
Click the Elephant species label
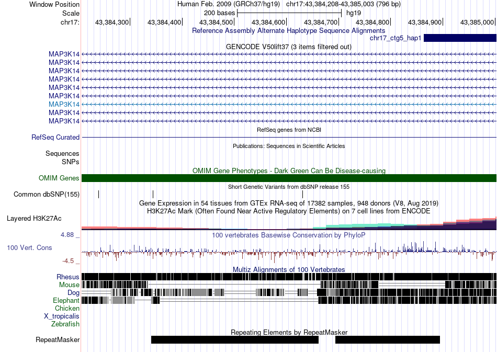coord(66,300)
